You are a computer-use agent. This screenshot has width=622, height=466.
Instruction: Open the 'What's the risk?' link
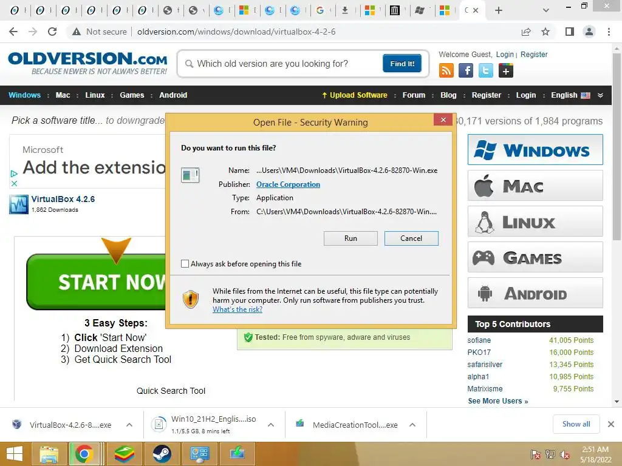pos(238,309)
